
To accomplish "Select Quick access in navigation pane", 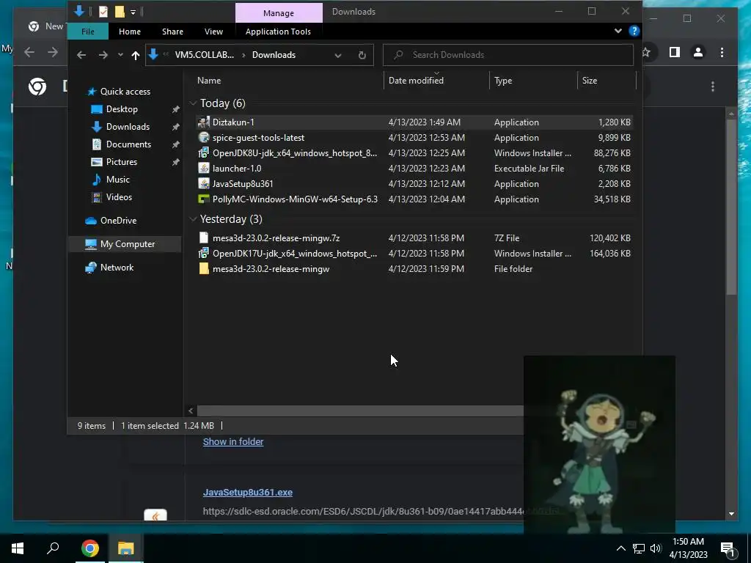I will (125, 92).
